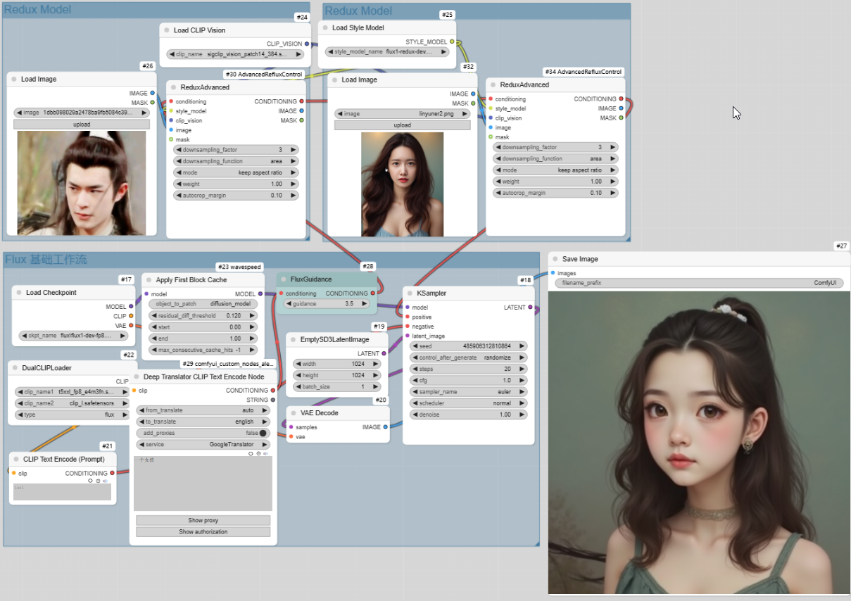Decrease steps with the left arrow

(415, 369)
